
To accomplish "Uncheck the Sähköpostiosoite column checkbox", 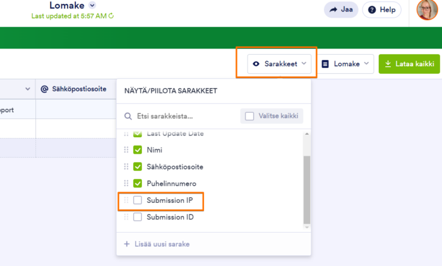I will pyautogui.click(x=138, y=166).
